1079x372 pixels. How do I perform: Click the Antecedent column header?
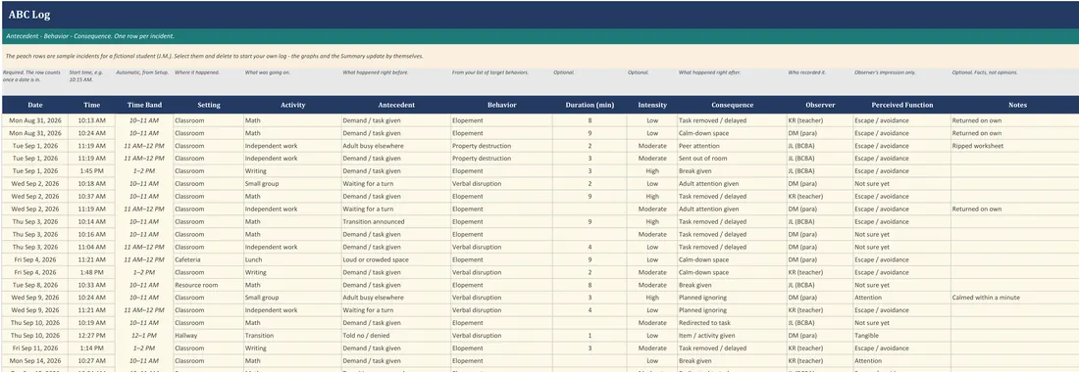point(395,105)
